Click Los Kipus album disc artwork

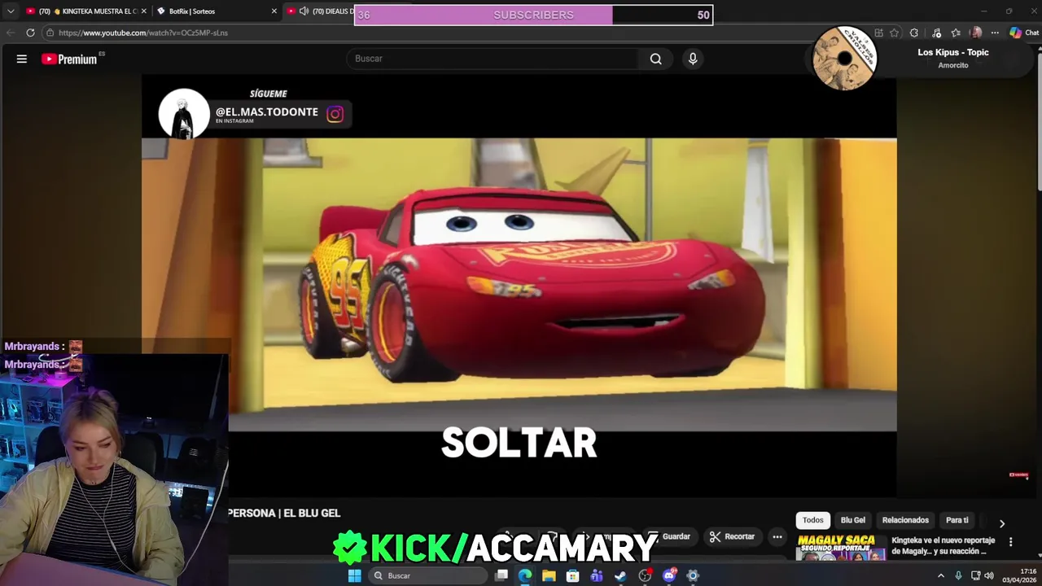coord(844,58)
